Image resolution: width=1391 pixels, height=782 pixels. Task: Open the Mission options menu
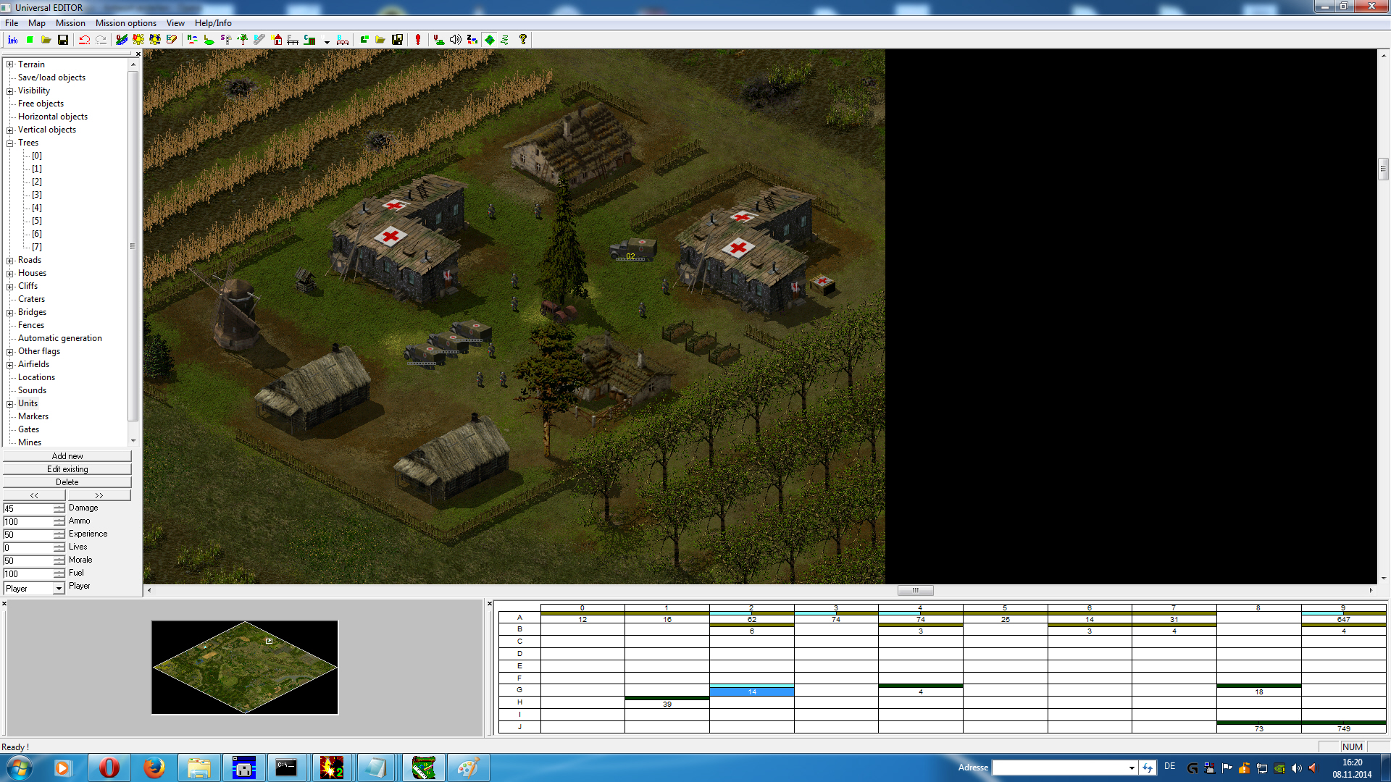(125, 23)
